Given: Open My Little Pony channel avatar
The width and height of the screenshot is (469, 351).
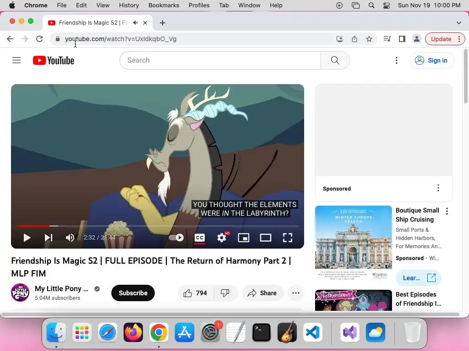Looking at the screenshot, I should coord(20,292).
